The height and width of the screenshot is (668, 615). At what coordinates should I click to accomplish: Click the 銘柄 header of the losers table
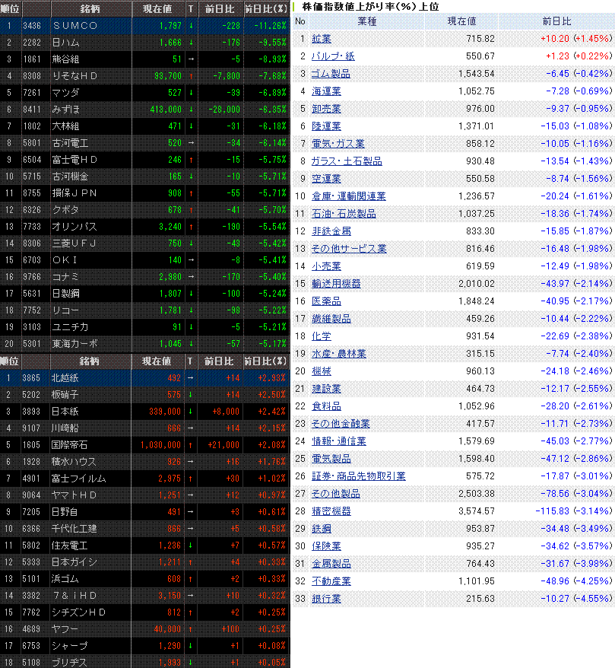(90, 8)
